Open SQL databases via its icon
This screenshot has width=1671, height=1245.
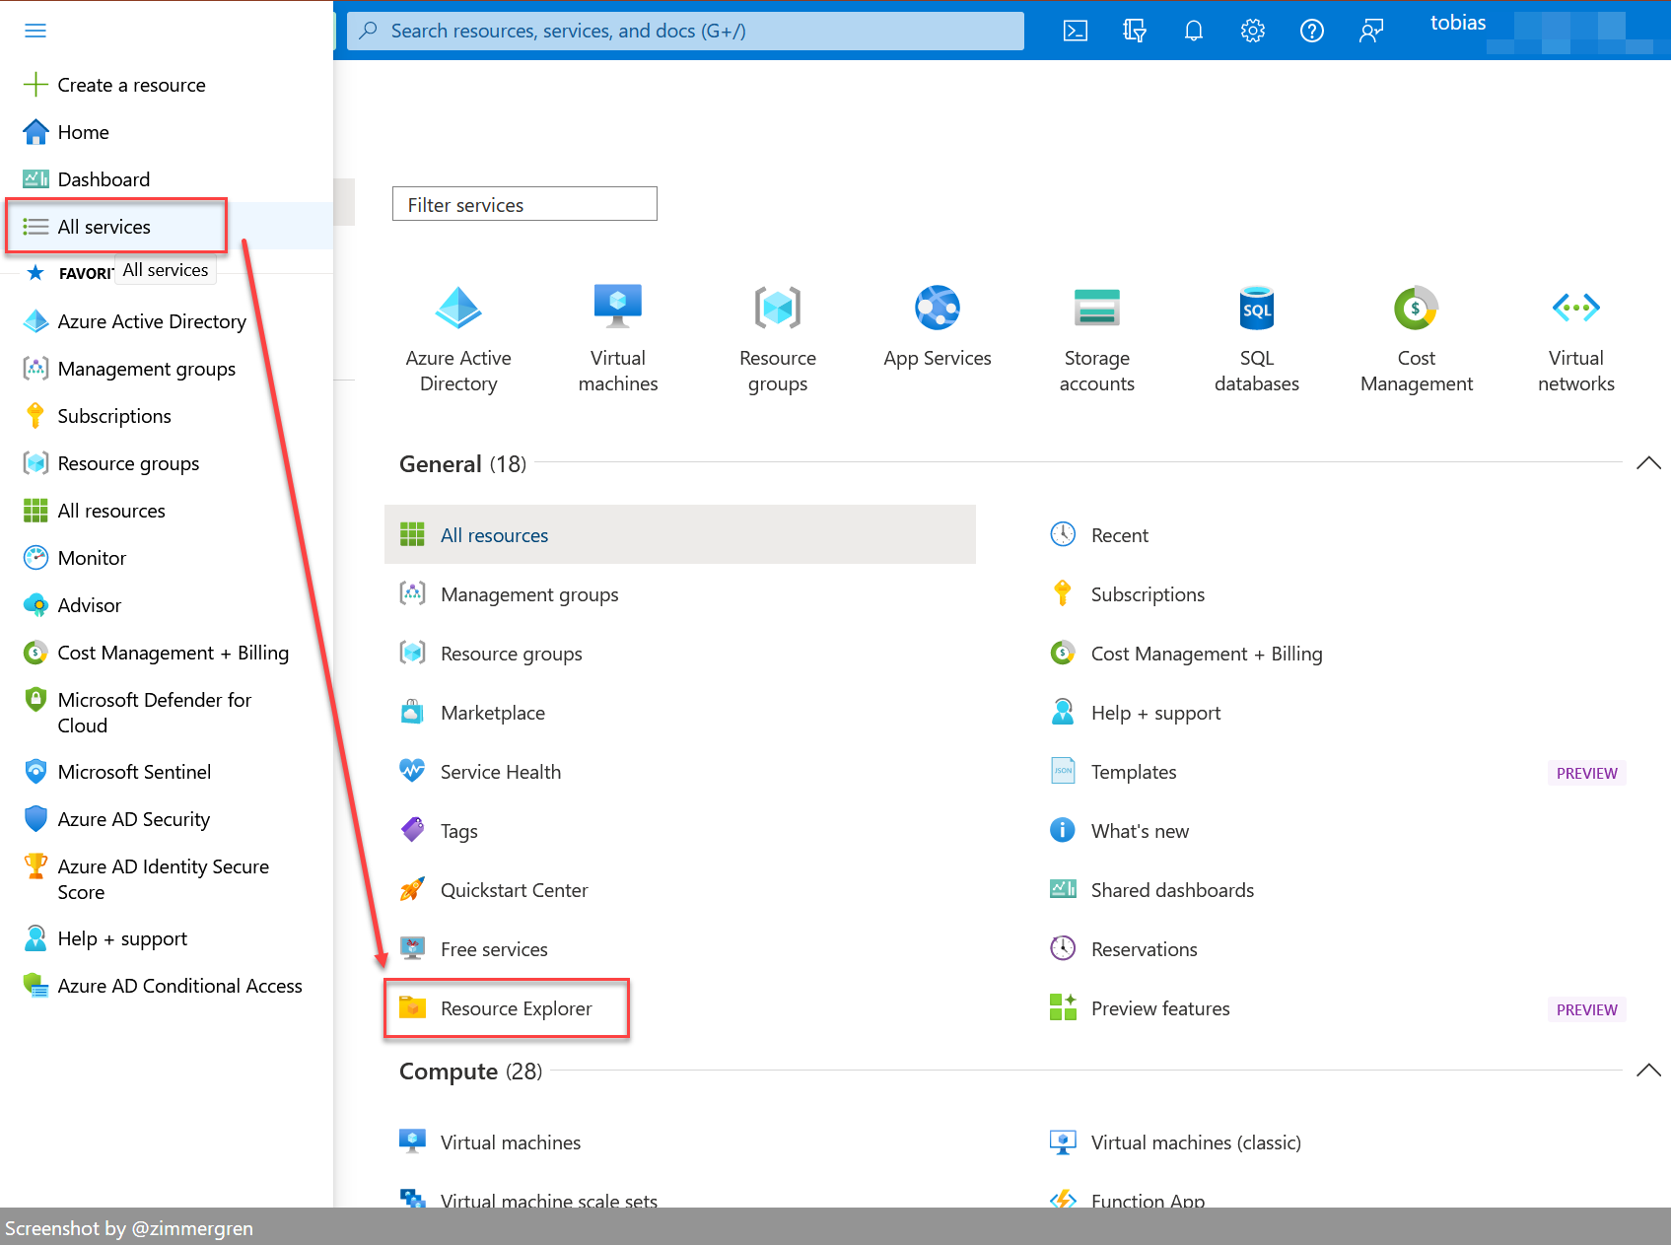(1256, 307)
